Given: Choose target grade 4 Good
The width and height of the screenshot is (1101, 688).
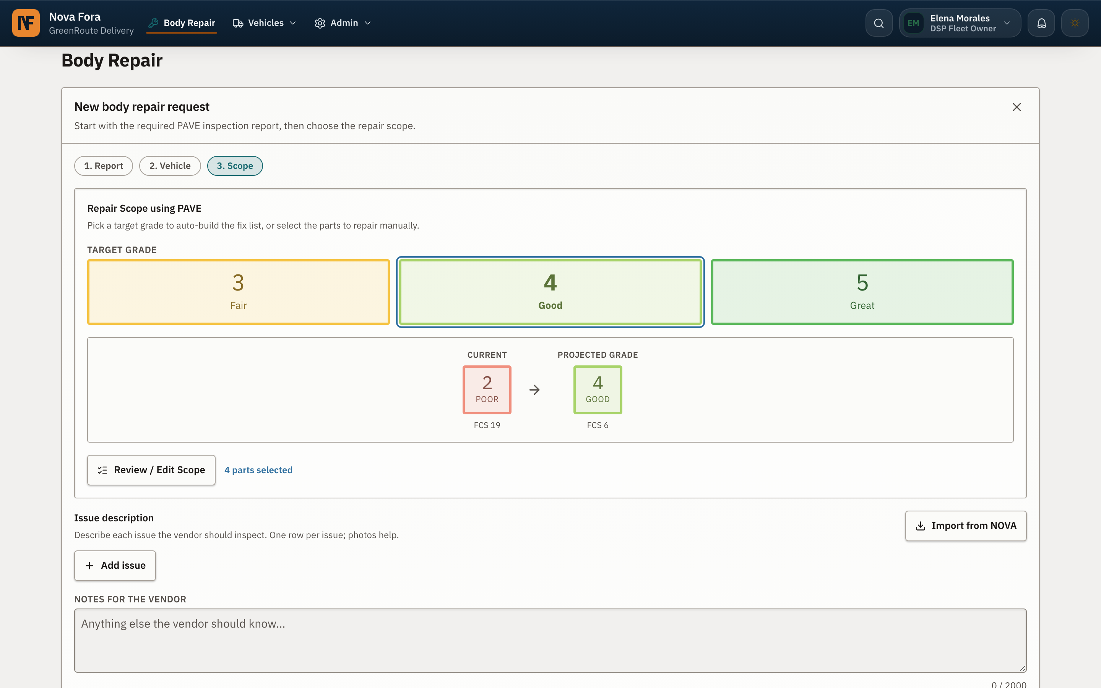Looking at the screenshot, I should pos(550,292).
